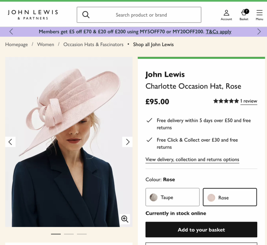
Task: Select the second image carousel indicator
Action: pos(69,234)
